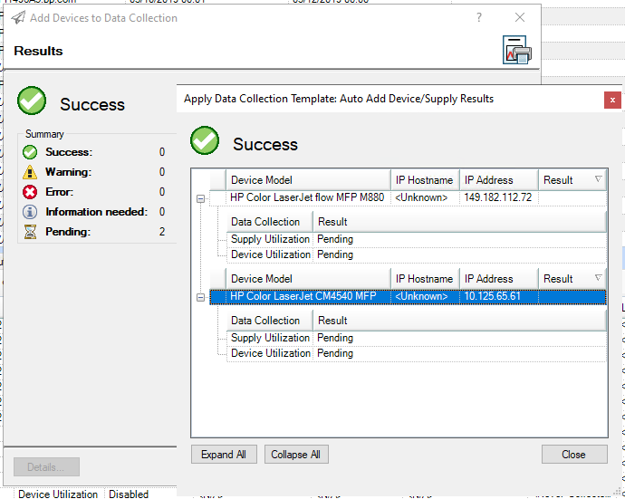Screen dimensions: 625x499
Task: Select the HP Color LaserJet CM4540 MFP row
Action: (x=408, y=296)
